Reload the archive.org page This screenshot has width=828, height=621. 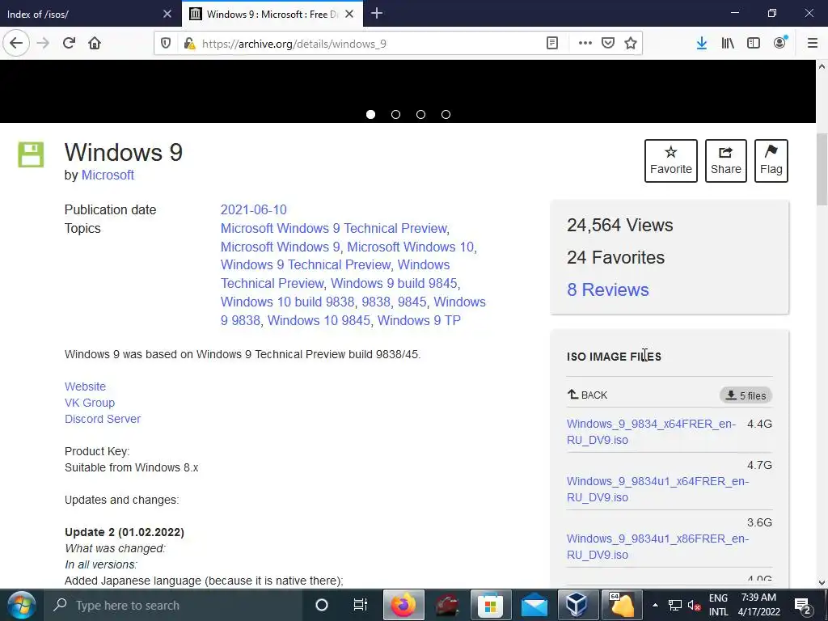click(x=70, y=44)
